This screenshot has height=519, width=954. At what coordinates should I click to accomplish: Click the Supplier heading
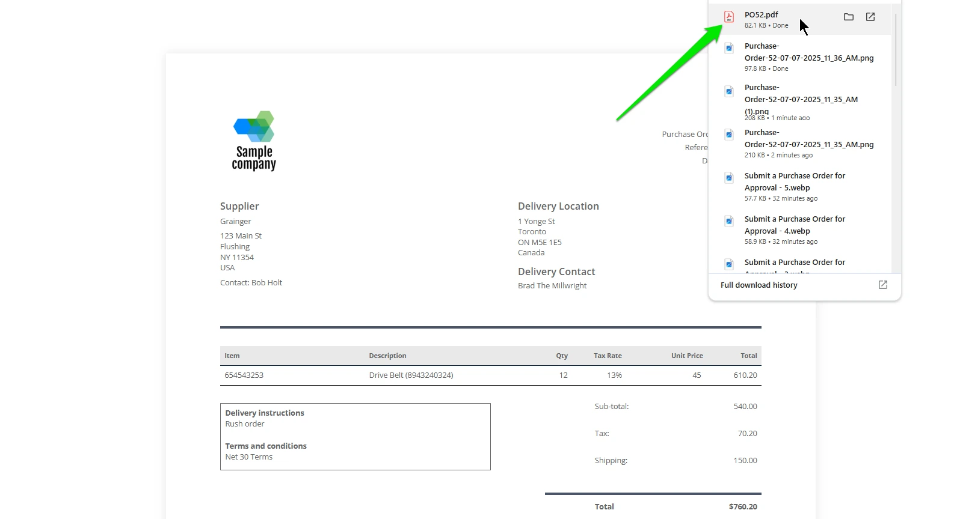click(239, 206)
